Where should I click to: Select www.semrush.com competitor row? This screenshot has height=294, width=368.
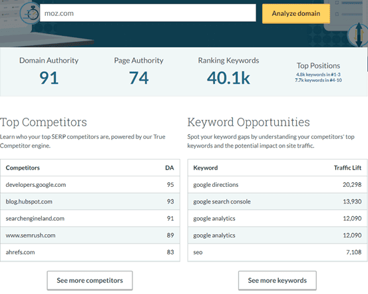(x=90, y=235)
